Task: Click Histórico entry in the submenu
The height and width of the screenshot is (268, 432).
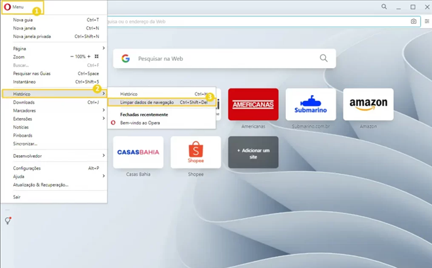Action: point(161,94)
